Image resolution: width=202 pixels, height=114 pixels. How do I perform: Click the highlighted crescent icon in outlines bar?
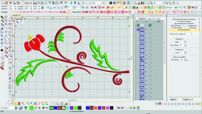point(69,12)
